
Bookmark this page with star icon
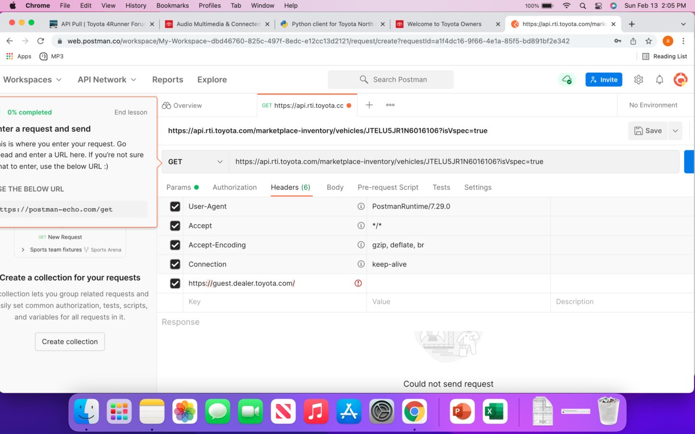coord(648,41)
